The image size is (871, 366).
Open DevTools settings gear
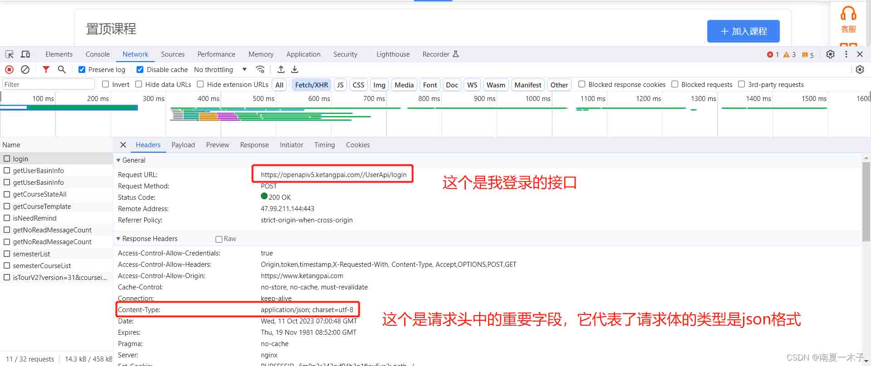point(830,54)
